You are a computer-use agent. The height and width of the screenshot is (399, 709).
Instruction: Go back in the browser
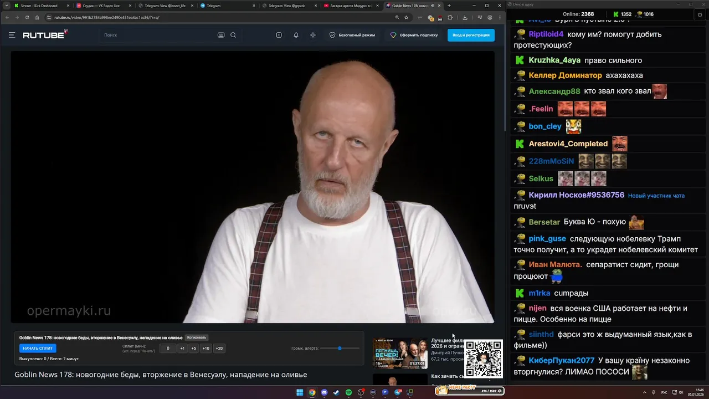7,17
